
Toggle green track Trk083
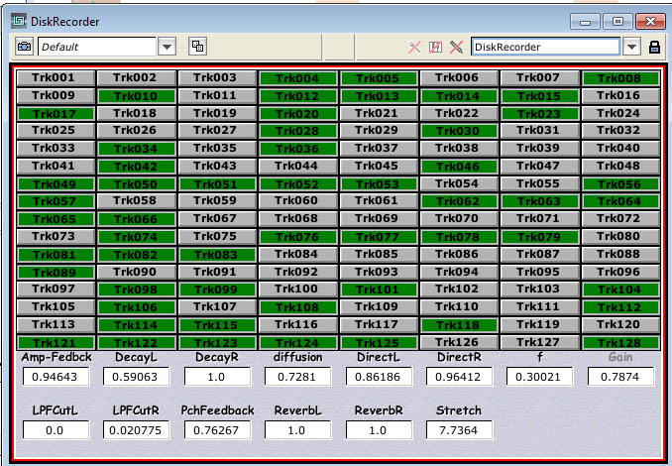(x=217, y=254)
